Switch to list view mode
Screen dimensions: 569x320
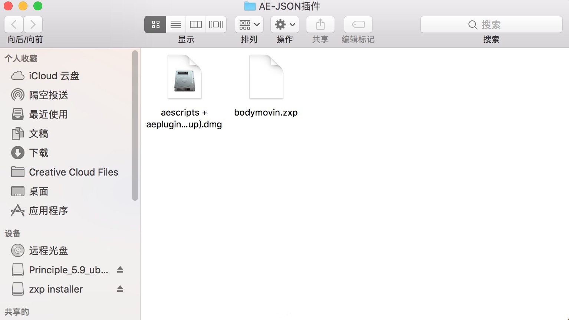[175, 24]
